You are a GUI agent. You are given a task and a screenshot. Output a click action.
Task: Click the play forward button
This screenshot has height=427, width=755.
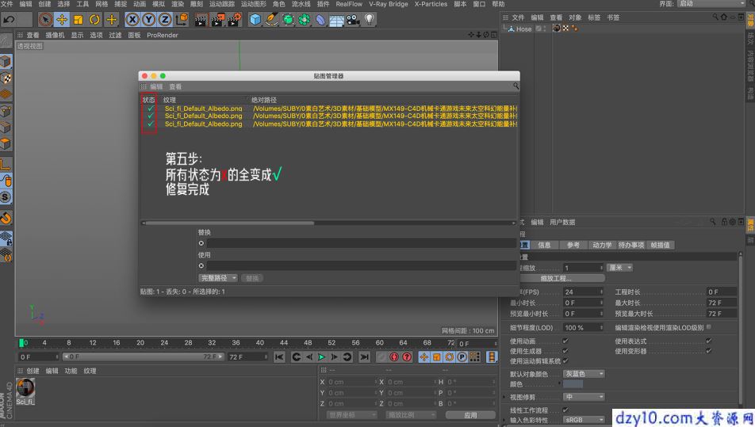(x=321, y=356)
